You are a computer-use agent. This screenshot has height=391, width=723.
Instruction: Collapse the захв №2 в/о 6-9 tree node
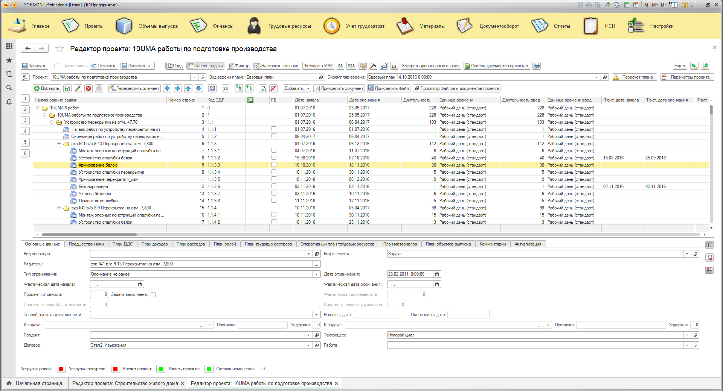coord(59,208)
